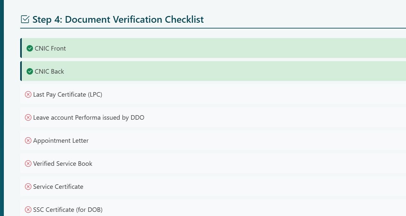Click the CNIC Front label text
The width and height of the screenshot is (406, 216).
click(50, 48)
